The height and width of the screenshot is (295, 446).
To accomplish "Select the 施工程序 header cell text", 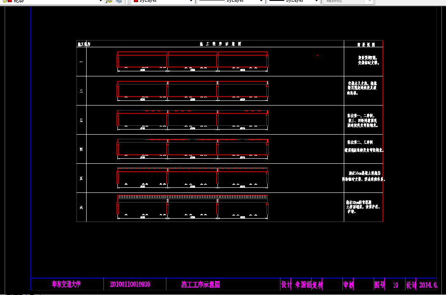I will (x=84, y=44).
